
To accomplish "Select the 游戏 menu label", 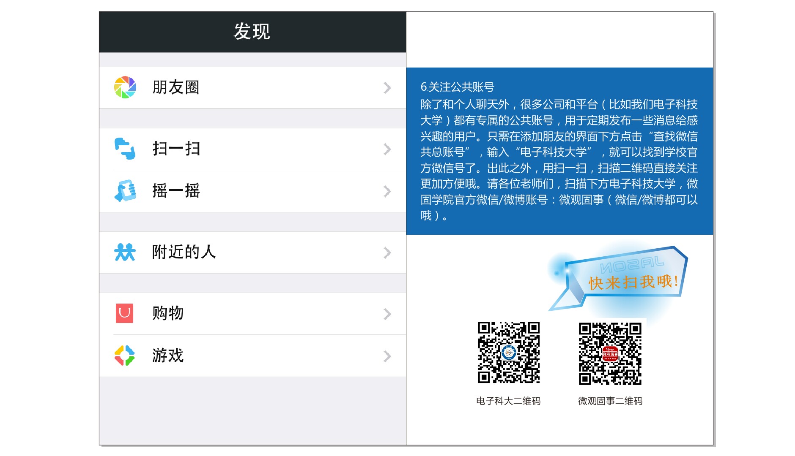I will click(x=168, y=356).
